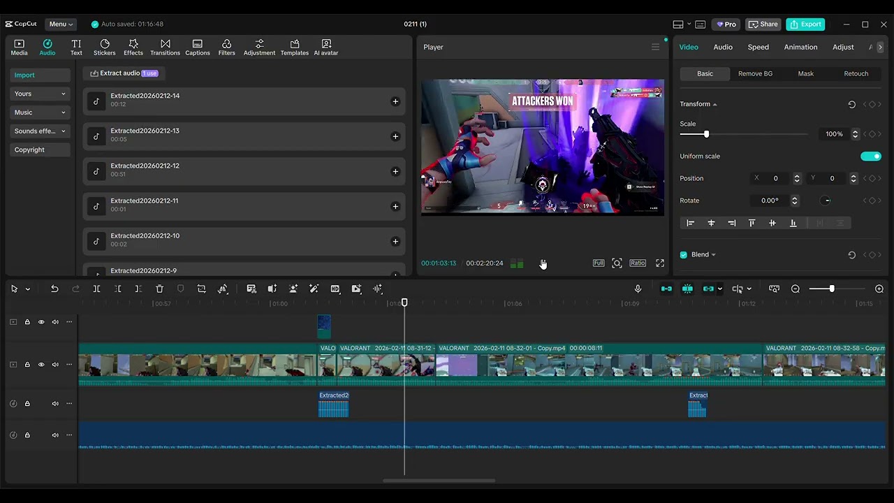Click the player fullscreen expand icon

[x=660, y=263]
